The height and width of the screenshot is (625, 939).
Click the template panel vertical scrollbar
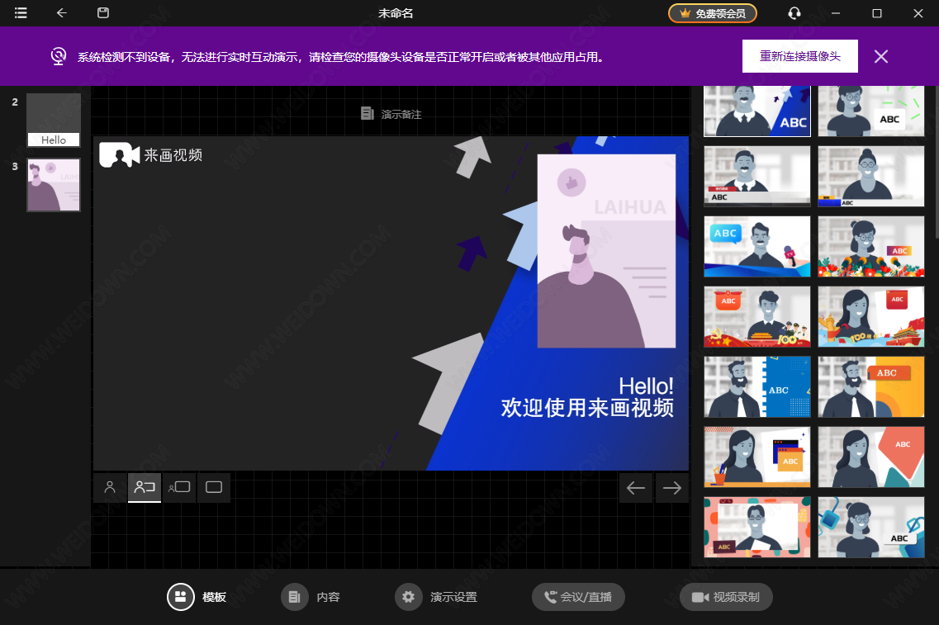[936, 162]
